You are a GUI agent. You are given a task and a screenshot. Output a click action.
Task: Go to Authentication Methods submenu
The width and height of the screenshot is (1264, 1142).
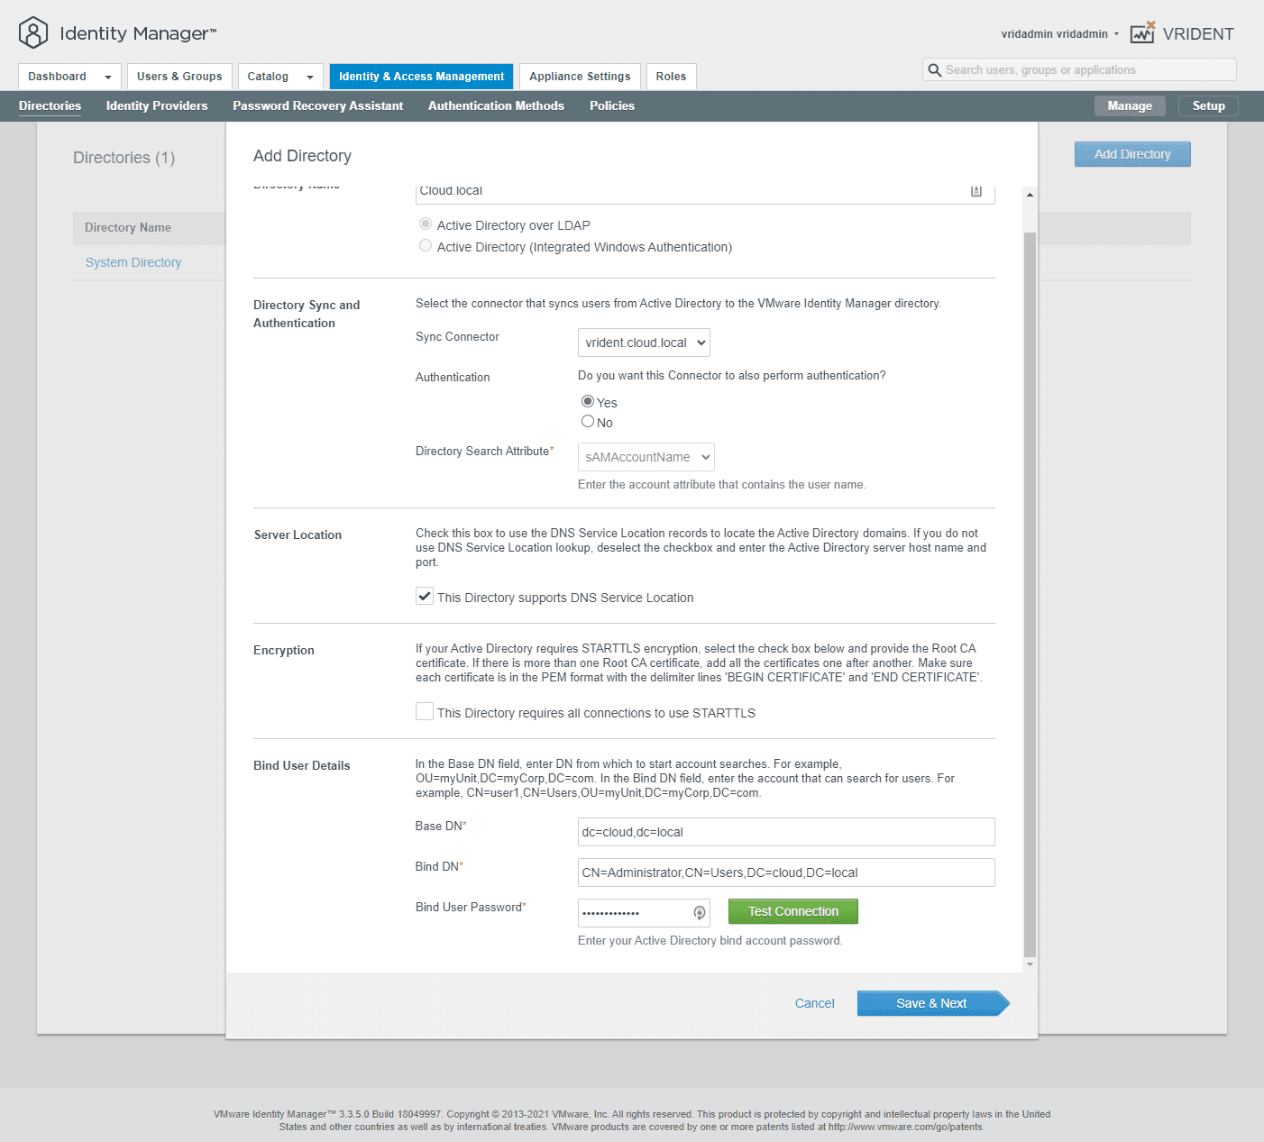[x=496, y=105]
